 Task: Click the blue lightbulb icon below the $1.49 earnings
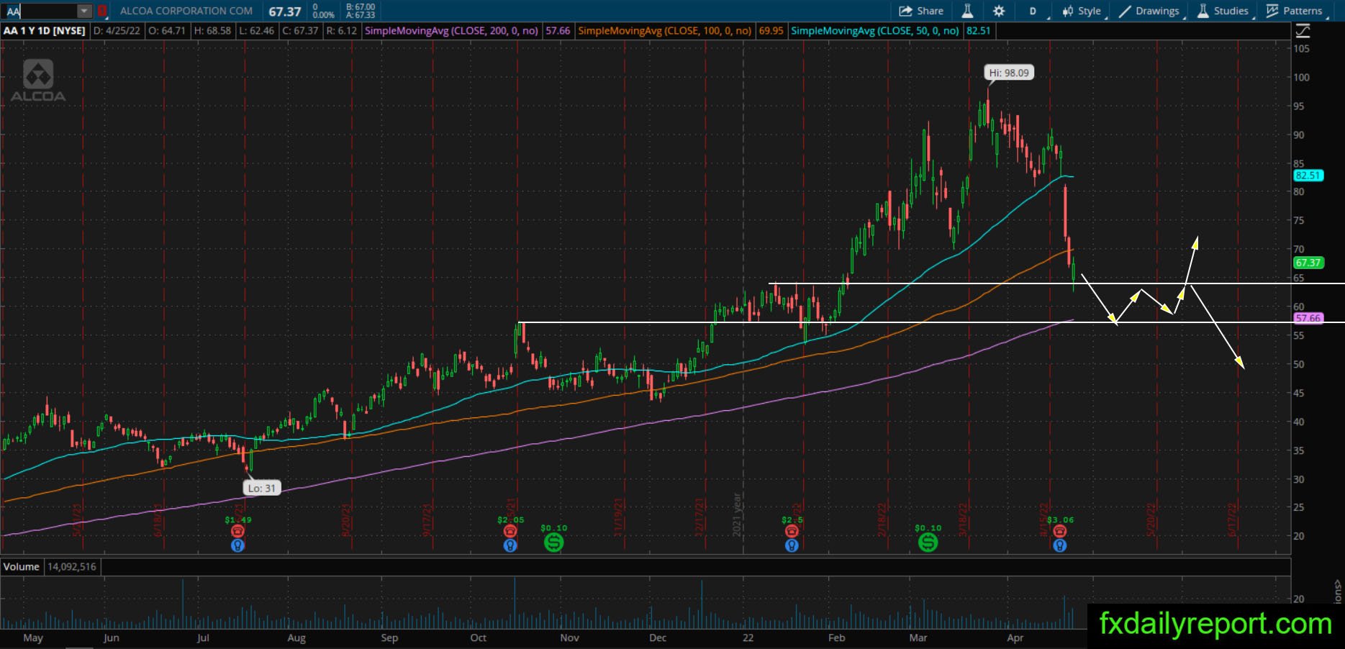point(237,545)
